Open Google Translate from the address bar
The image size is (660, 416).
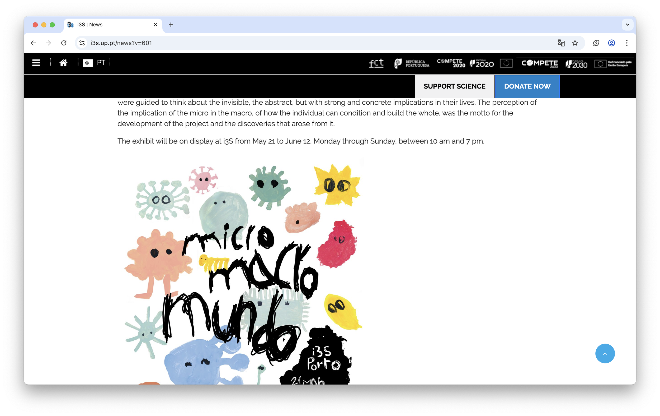pos(560,43)
